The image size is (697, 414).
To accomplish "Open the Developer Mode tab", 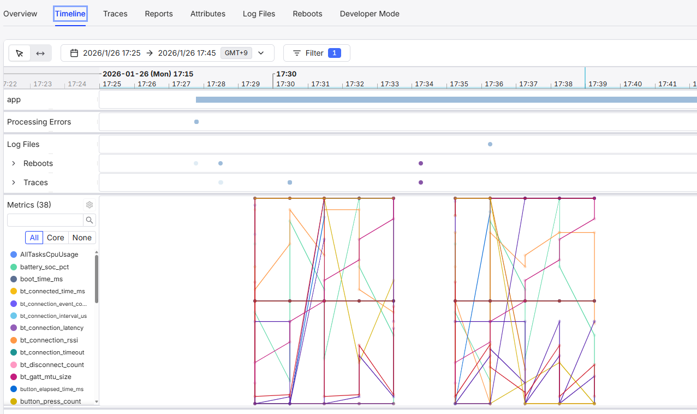I will [x=370, y=14].
